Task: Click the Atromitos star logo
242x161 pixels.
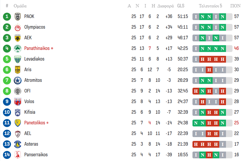Action: [x=17, y=80]
